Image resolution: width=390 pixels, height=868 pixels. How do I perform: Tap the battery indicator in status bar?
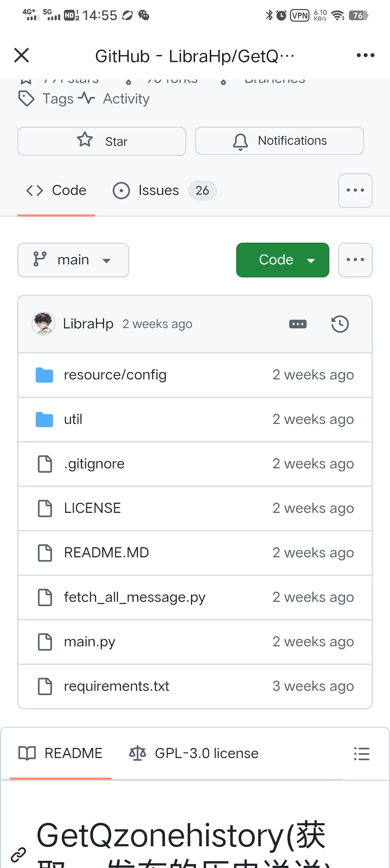pos(359,16)
